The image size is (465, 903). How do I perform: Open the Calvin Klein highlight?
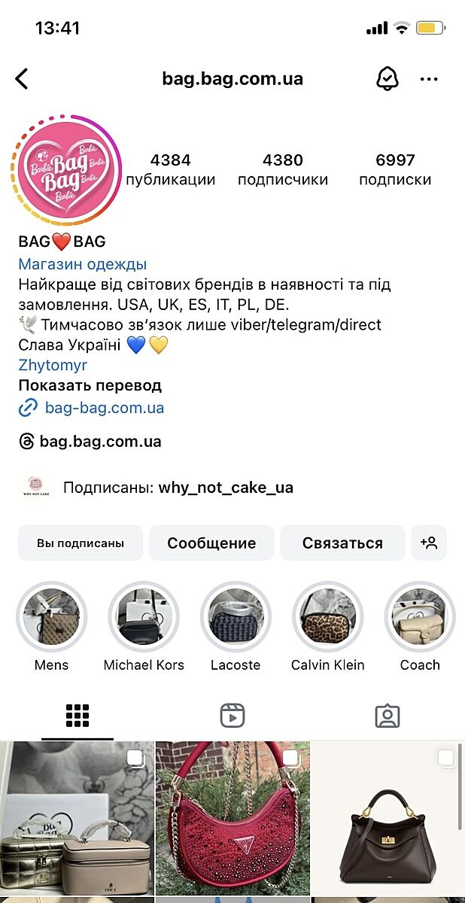(328, 617)
